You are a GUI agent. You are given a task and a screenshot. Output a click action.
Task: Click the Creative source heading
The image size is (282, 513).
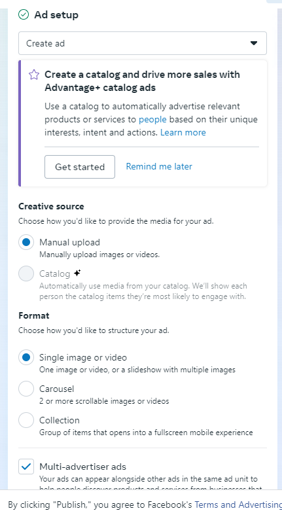click(x=51, y=207)
